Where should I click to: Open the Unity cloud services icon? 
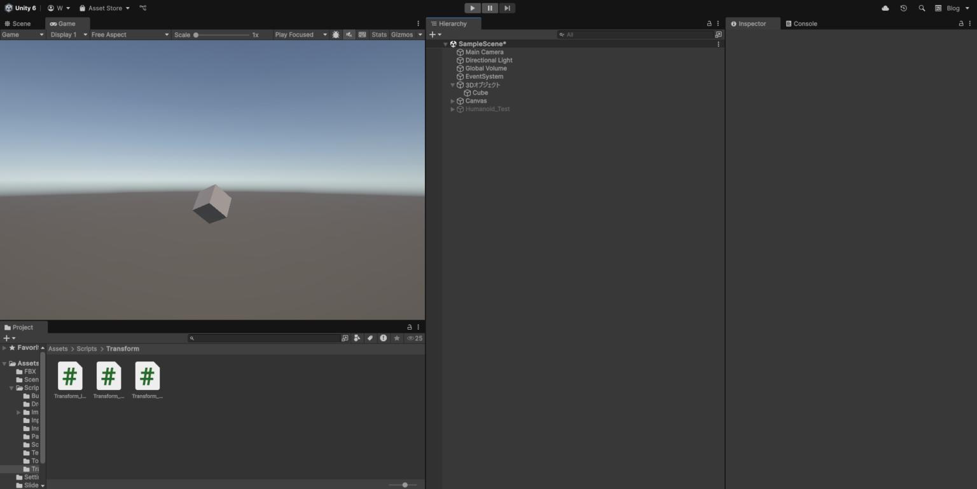coord(885,8)
